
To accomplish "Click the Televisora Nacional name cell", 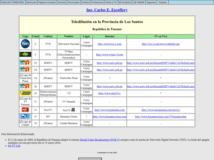I will tap(69, 44).
